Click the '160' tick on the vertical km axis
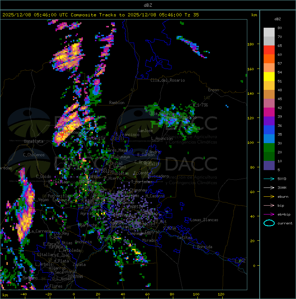 coord(250,69)
